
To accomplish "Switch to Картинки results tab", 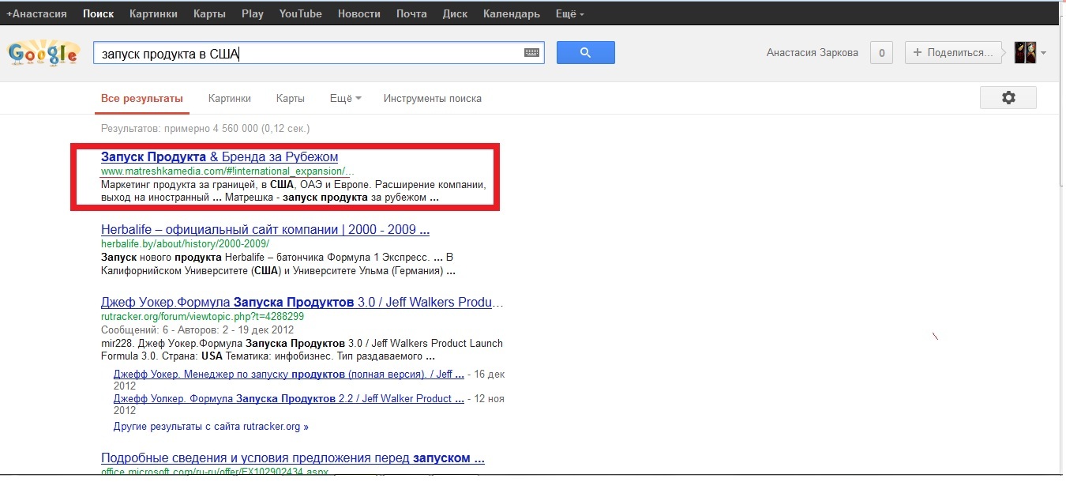I will [x=230, y=99].
